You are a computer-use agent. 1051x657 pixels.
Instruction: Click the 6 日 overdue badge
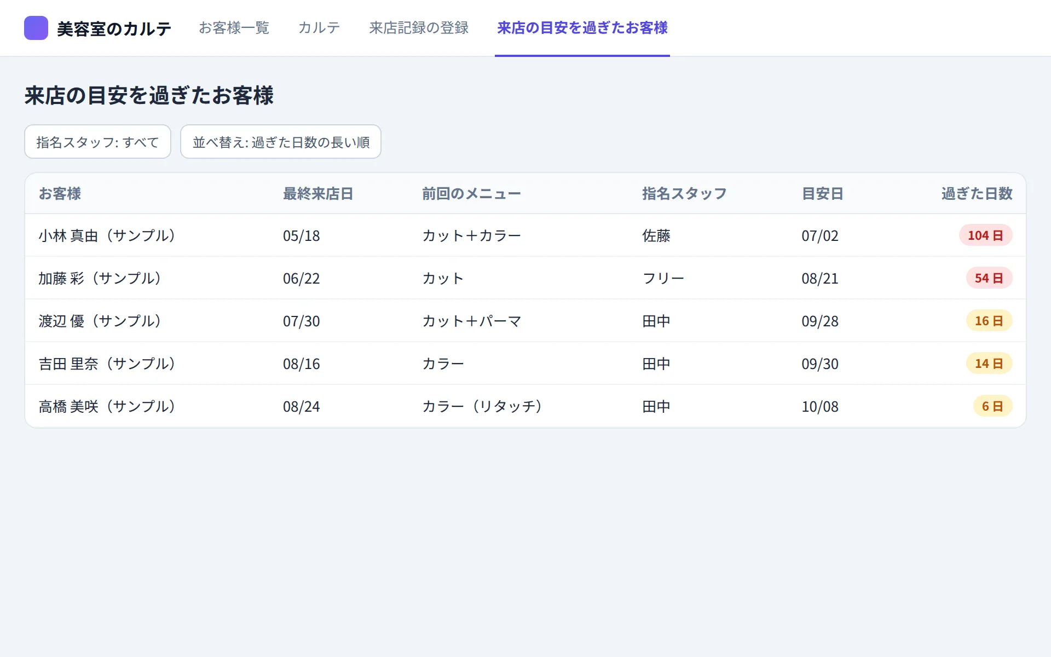point(992,406)
